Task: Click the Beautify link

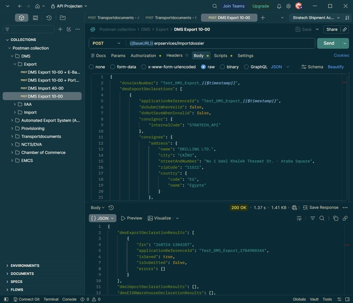Action: 336,67
